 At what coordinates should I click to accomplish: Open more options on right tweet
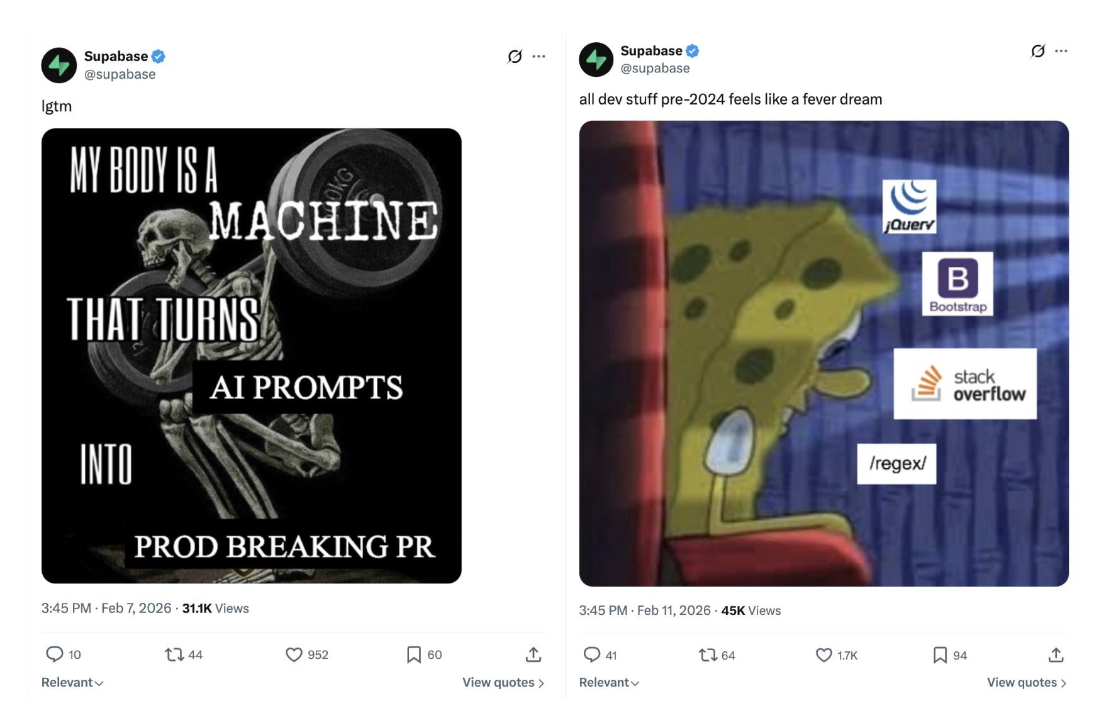[x=1061, y=51]
